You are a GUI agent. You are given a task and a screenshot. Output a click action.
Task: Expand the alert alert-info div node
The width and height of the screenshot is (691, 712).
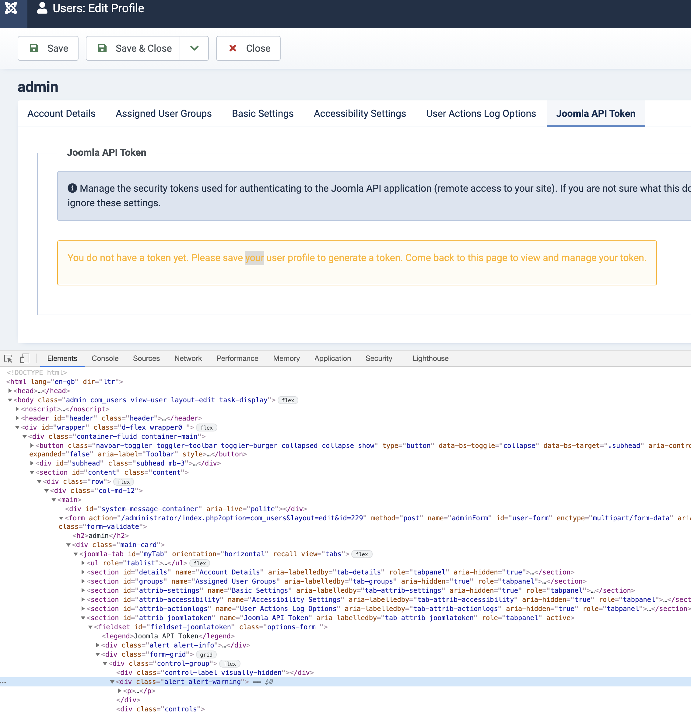click(x=98, y=645)
